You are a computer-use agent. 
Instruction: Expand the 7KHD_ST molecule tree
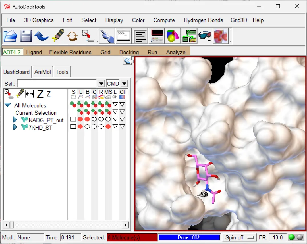tap(15, 127)
